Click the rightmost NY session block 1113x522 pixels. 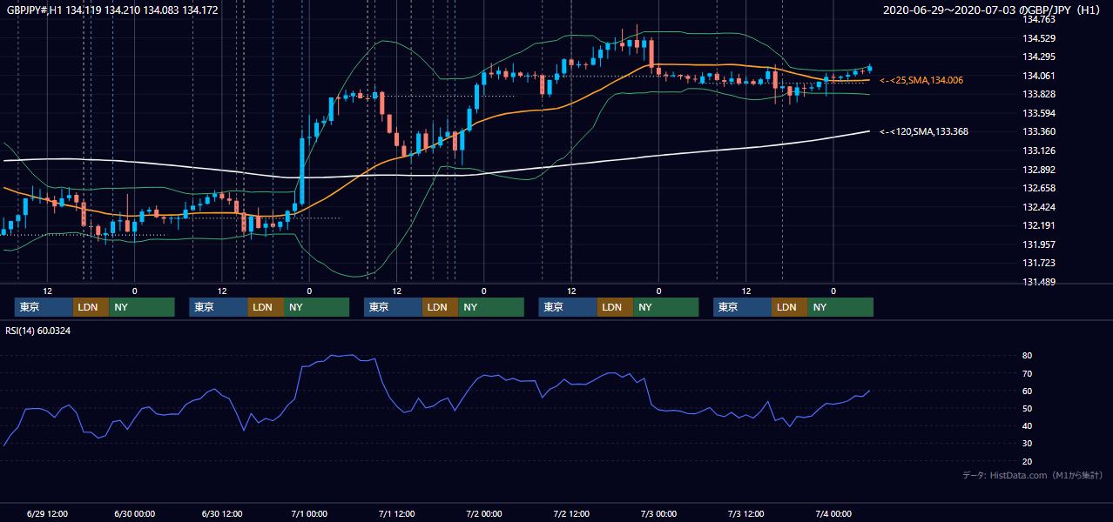pos(840,307)
